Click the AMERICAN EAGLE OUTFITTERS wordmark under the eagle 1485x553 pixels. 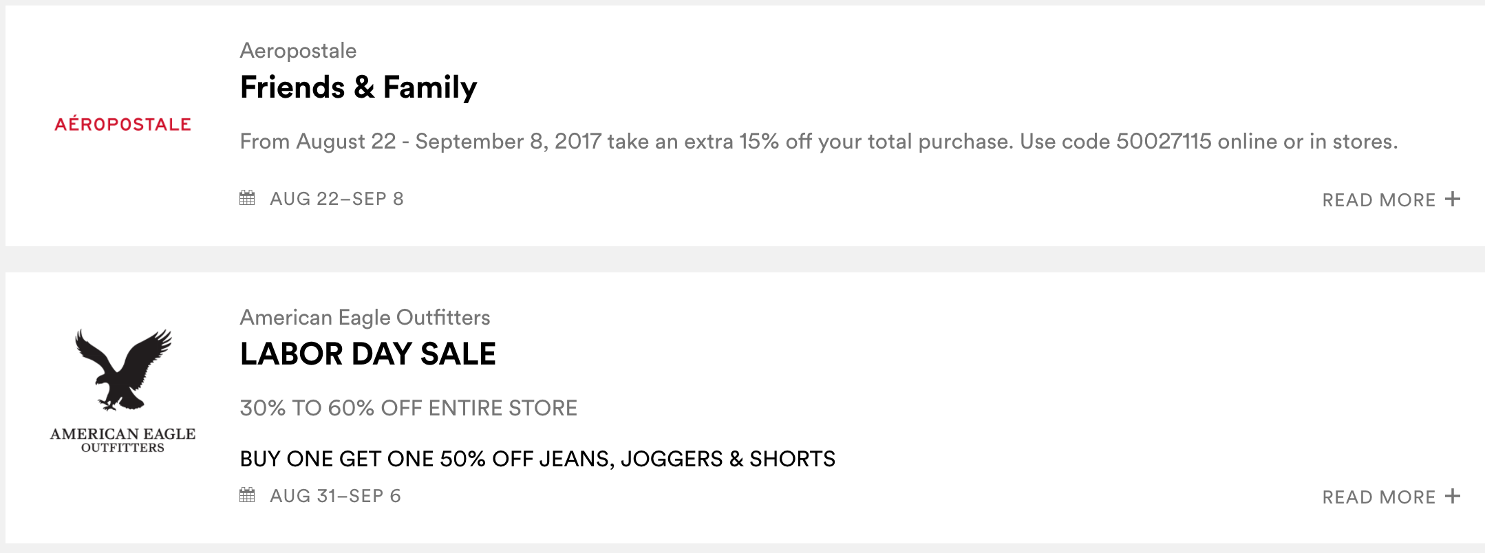pyautogui.click(x=122, y=440)
